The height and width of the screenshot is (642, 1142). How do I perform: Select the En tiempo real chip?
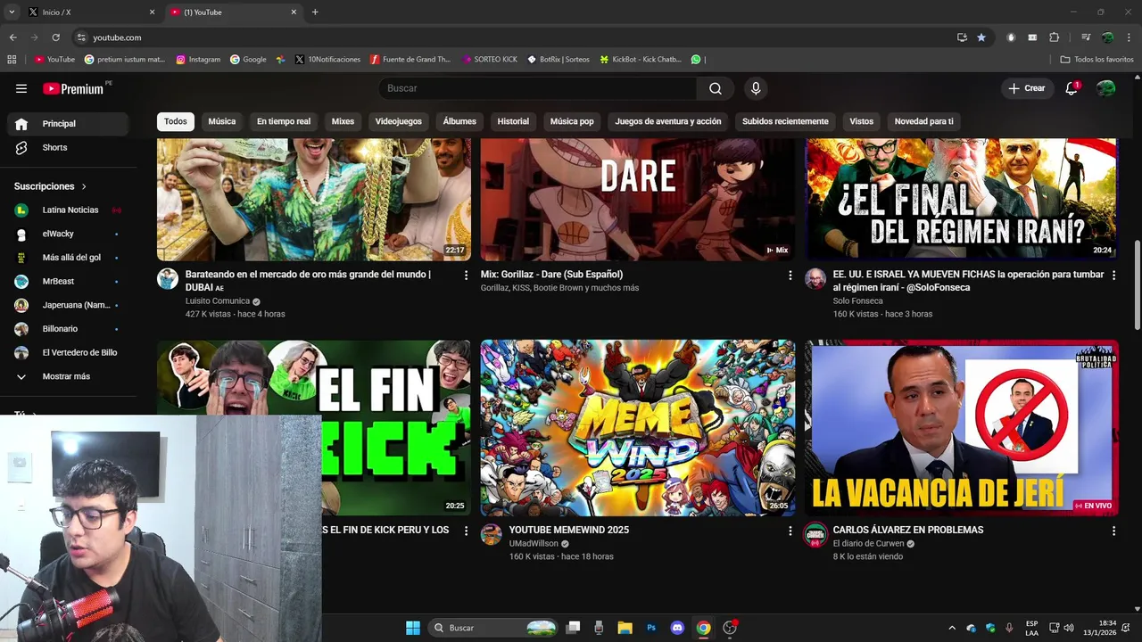pyautogui.click(x=284, y=121)
